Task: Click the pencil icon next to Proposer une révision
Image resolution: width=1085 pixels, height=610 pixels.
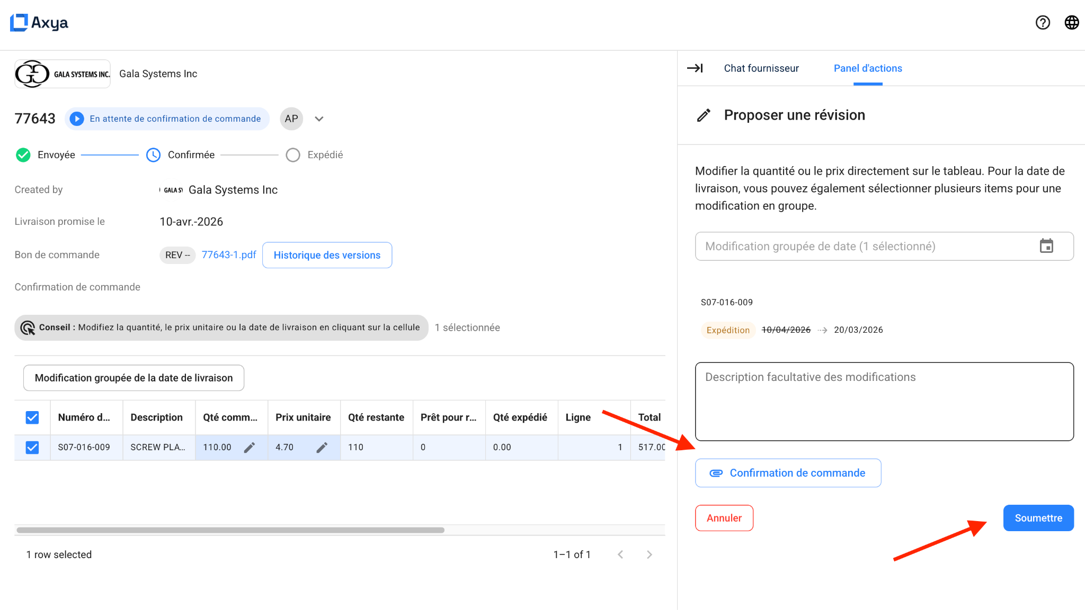Action: tap(704, 115)
